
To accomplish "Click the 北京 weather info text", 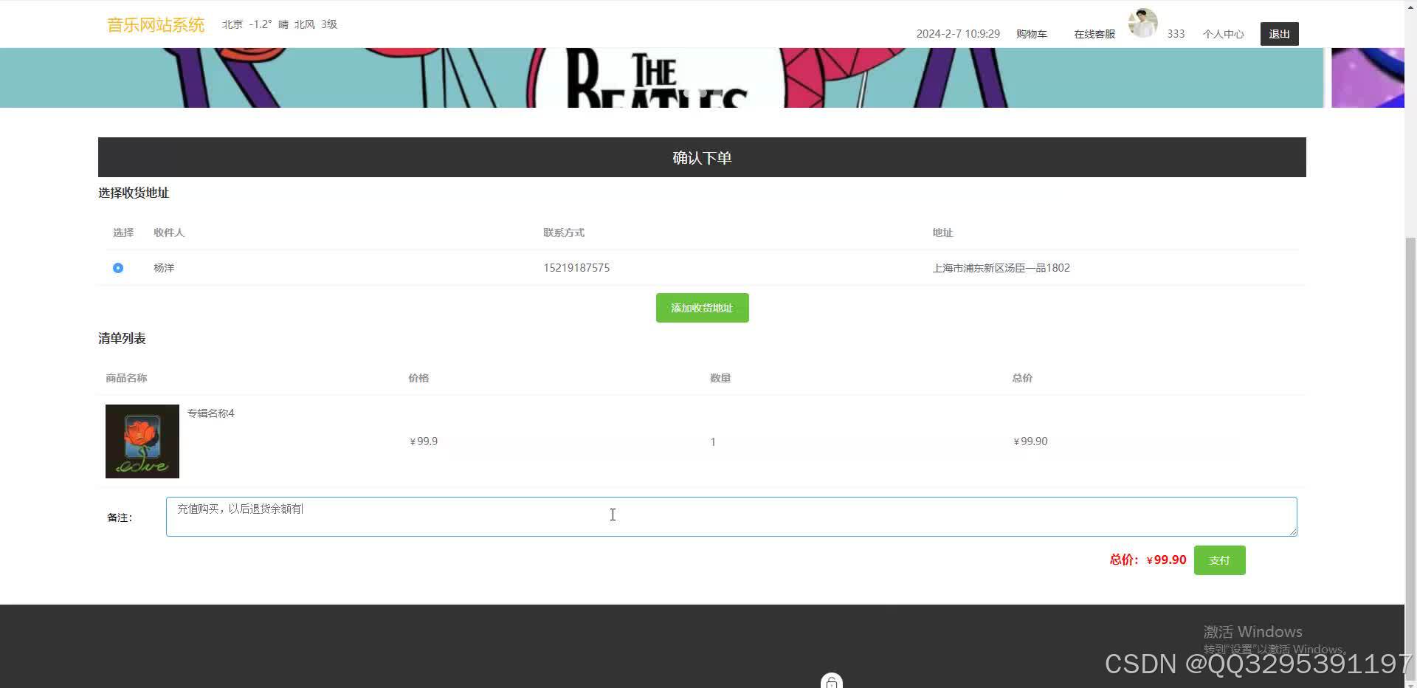I will [x=280, y=24].
